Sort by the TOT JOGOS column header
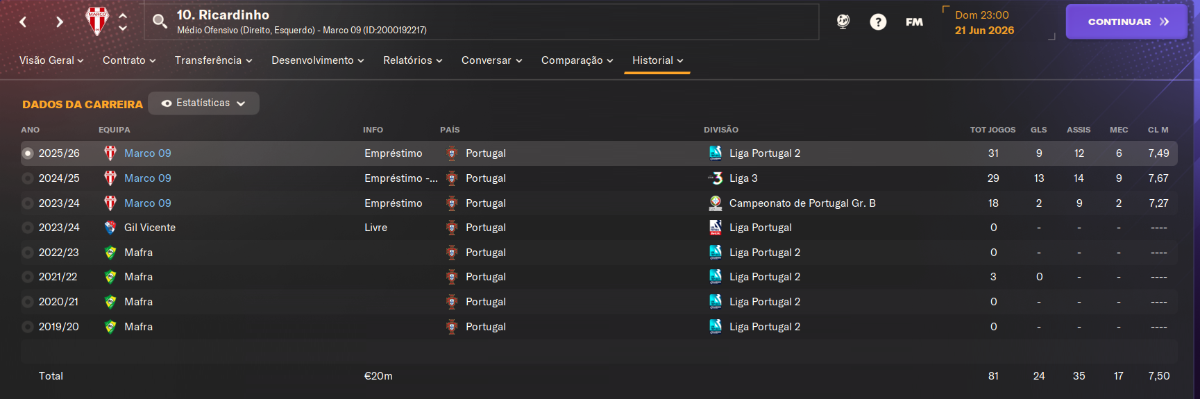 click(x=992, y=130)
